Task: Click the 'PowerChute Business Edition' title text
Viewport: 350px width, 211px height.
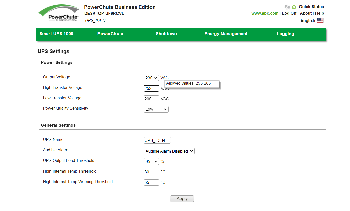Action: (x=120, y=7)
